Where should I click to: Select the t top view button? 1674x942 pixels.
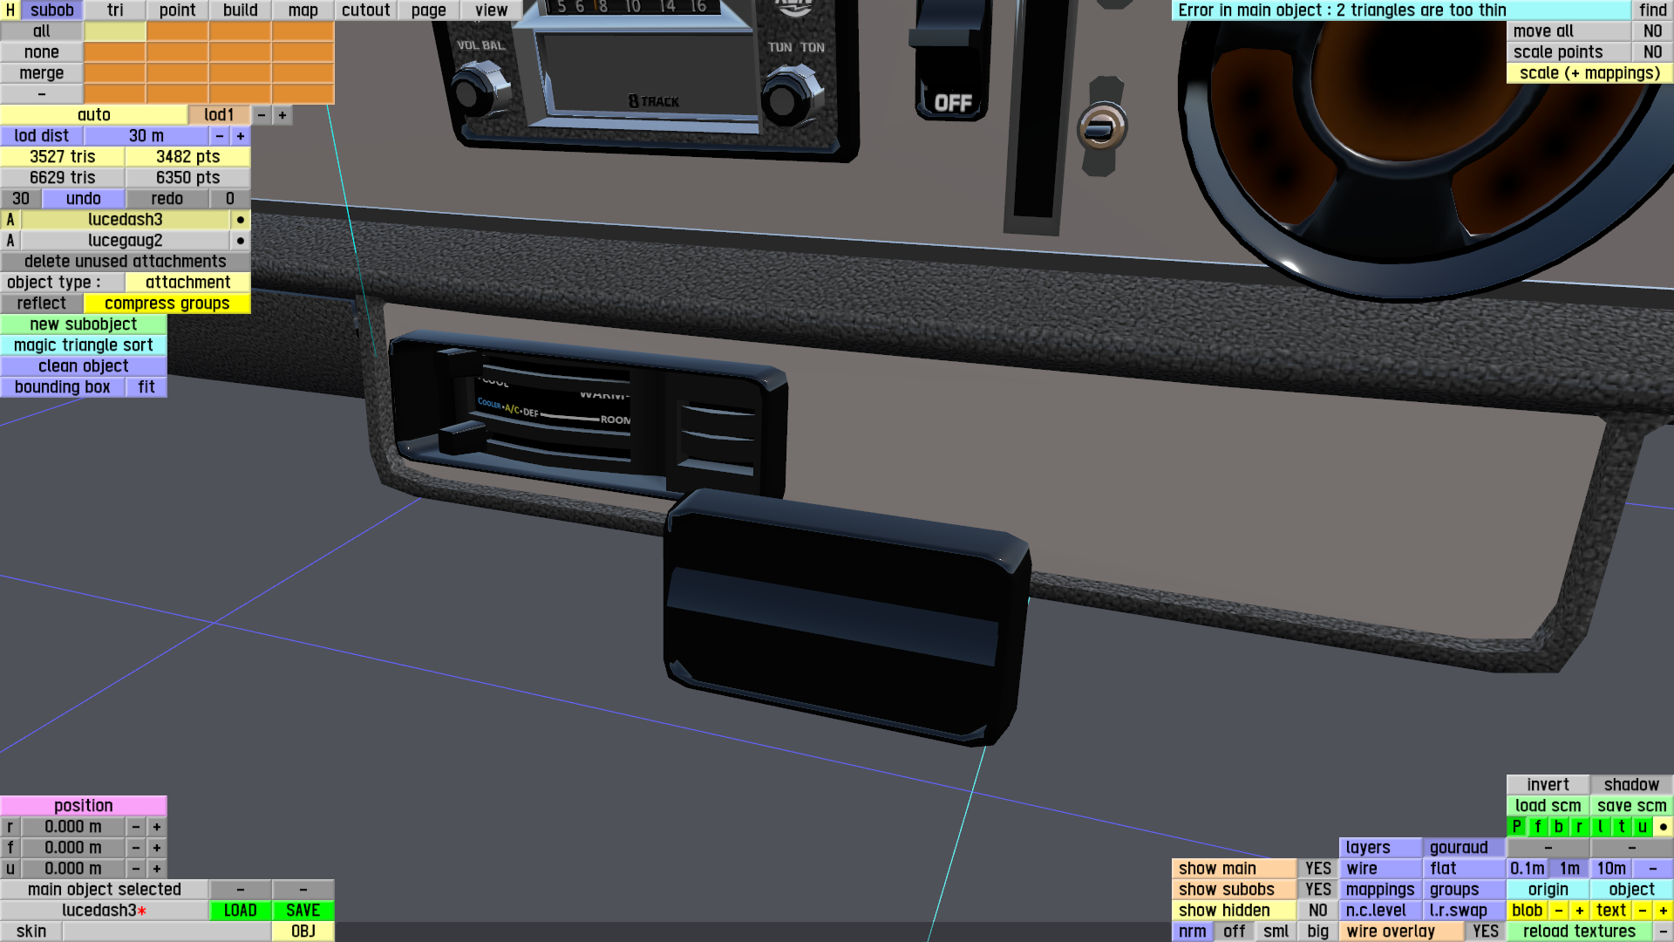tap(1621, 826)
